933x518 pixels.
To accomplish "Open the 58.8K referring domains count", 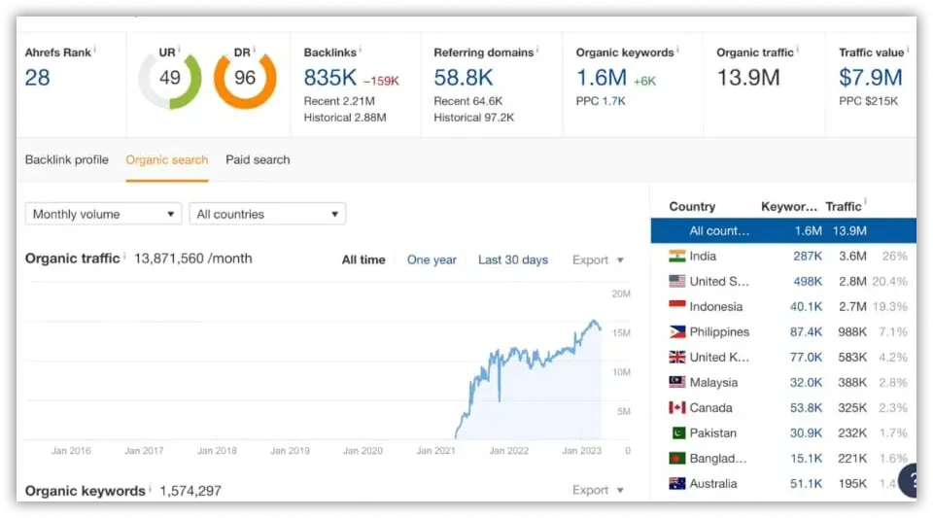I will coord(463,78).
